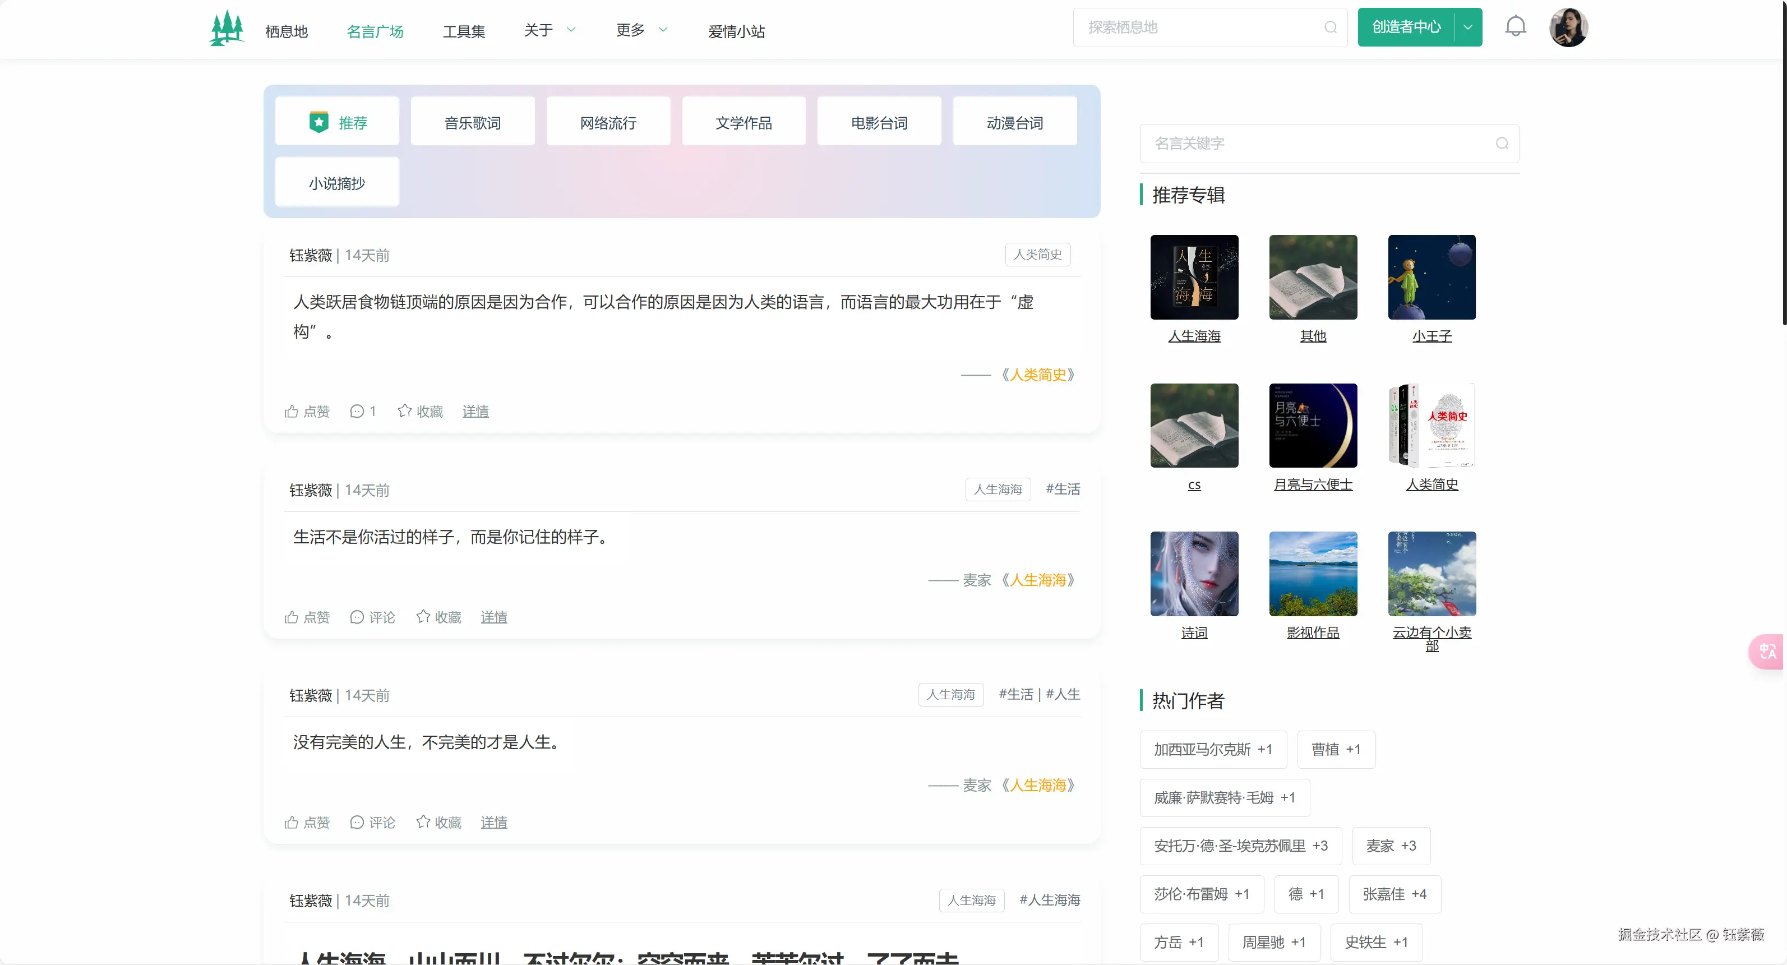Click the search magnifier in top search bar
The height and width of the screenshot is (965, 1787).
[x=1331, y=27]
